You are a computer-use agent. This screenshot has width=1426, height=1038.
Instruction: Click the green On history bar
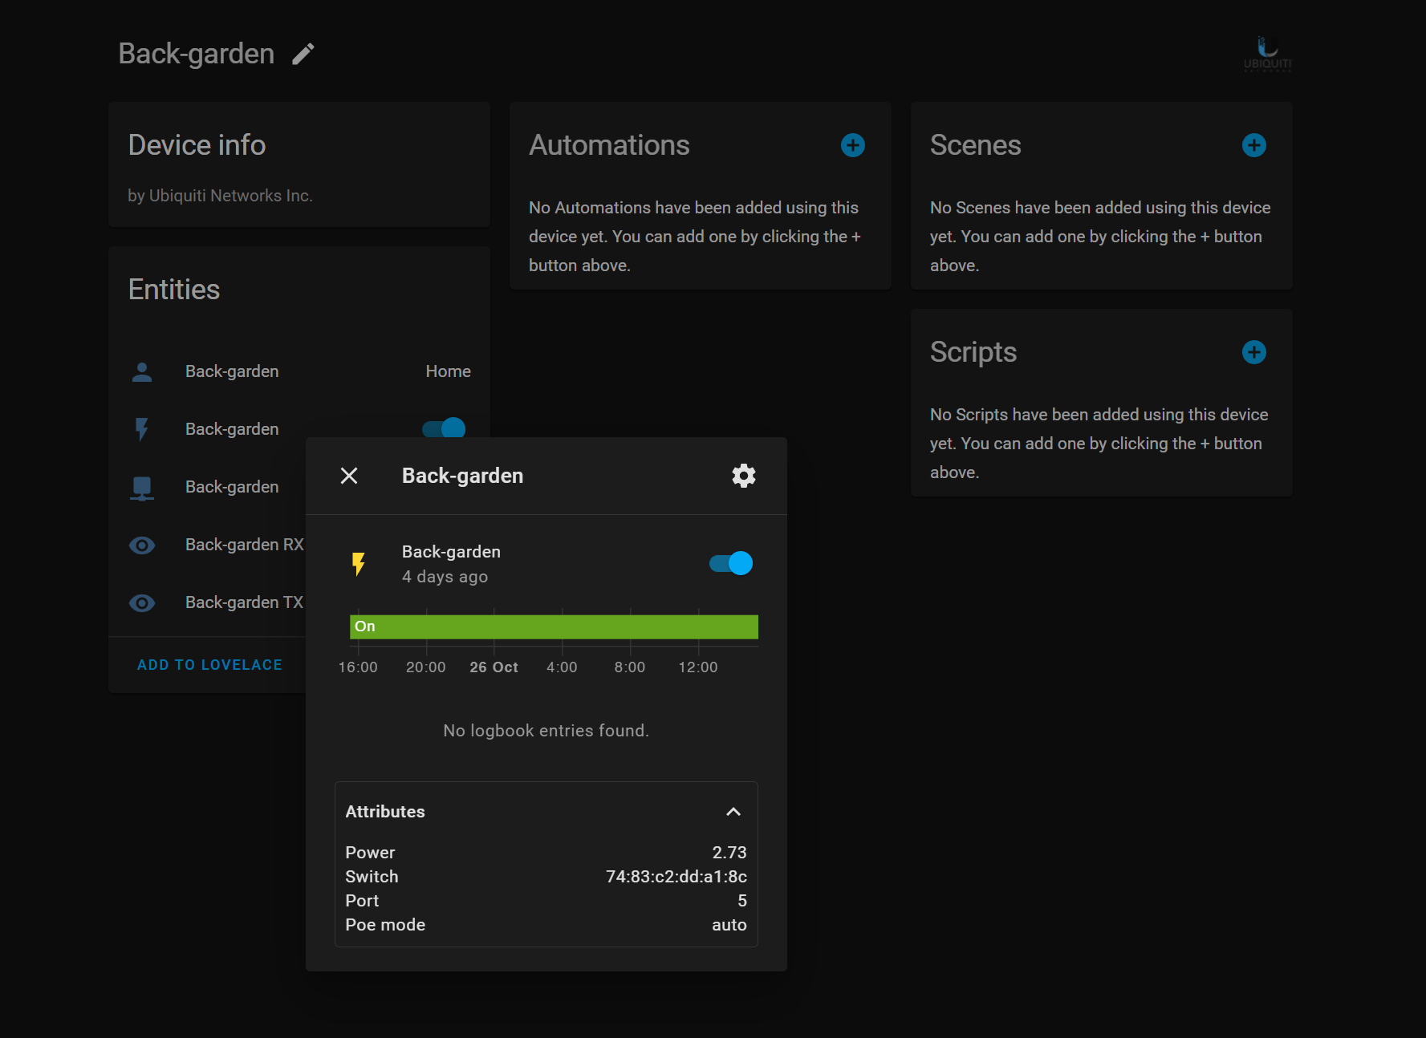[x=554, y=626]
